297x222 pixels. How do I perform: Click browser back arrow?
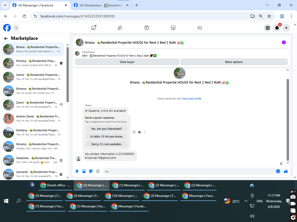pyautogui.click(x=6, y=16)
